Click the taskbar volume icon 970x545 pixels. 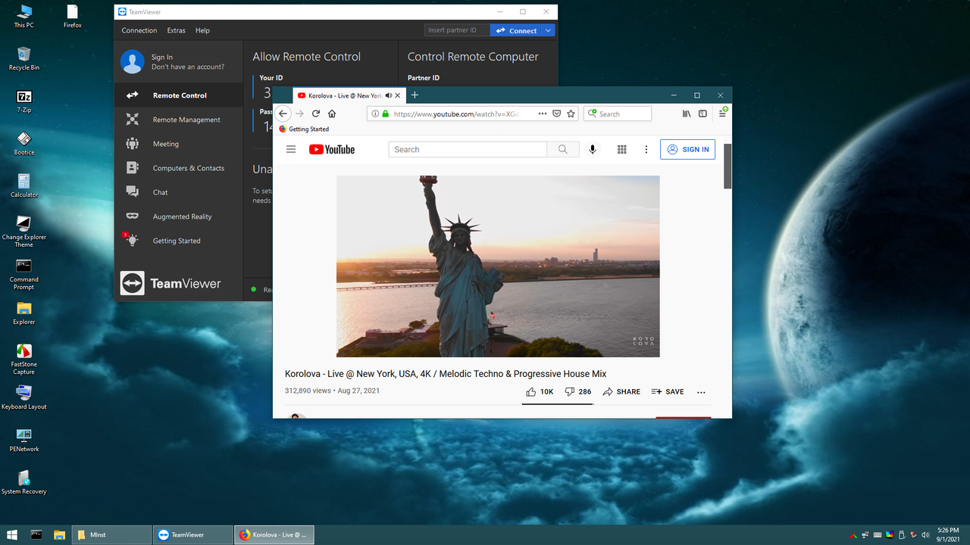pyautogui.click(x=925, y=535)
